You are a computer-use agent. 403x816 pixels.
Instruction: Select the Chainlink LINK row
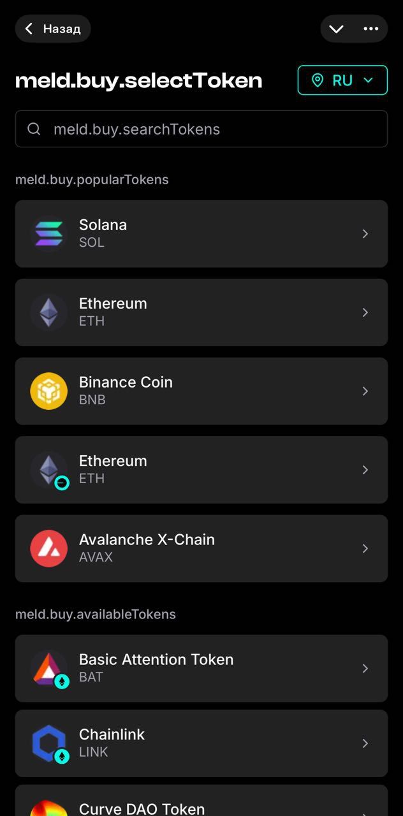coord(201,743)
